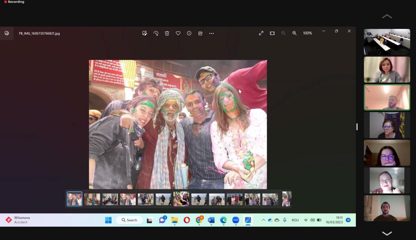This screenshot has height=240, width=416.
Task: Select the conference room participant video
Action: [387, 42]
